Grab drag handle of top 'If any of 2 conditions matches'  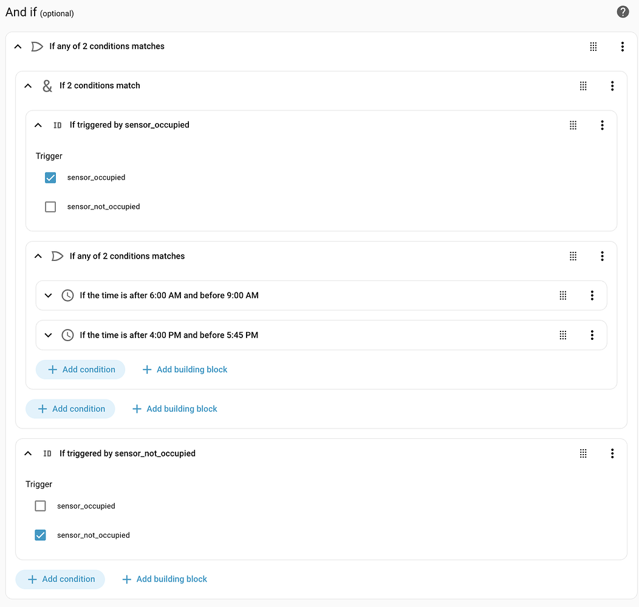593,47
